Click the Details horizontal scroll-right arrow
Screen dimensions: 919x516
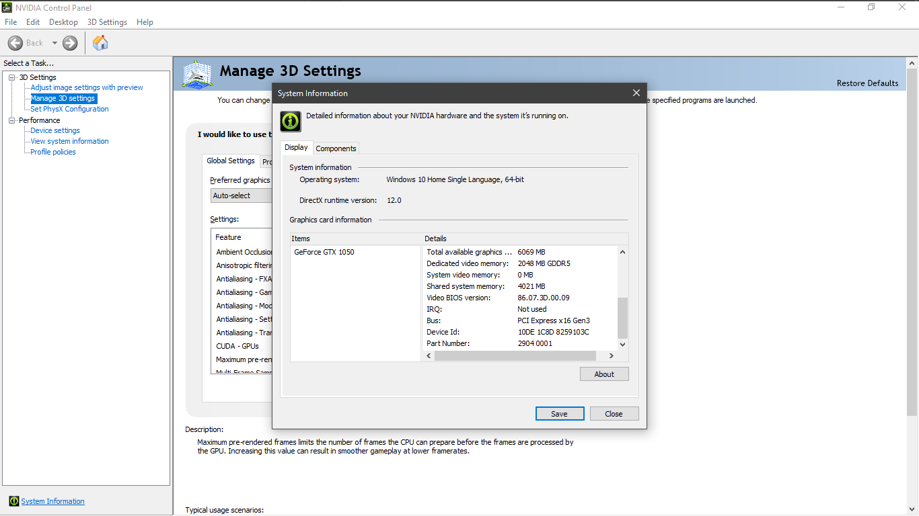[x=612, y=355]
